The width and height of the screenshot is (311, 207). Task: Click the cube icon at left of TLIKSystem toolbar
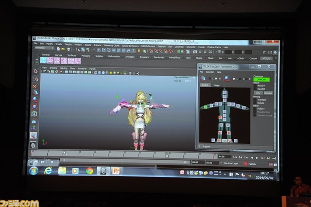(203, 79)
